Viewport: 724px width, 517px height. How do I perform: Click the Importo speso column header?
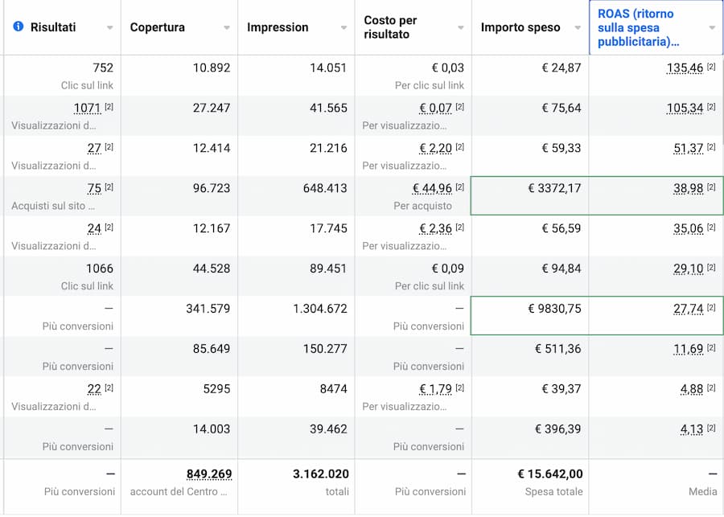click(x=520, y=27)
